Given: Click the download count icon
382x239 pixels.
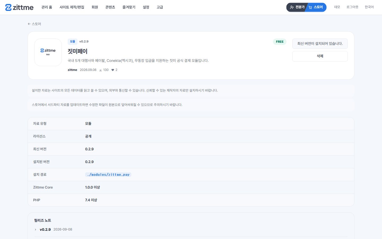Looking at the screenshot, I should click(101, 70).
